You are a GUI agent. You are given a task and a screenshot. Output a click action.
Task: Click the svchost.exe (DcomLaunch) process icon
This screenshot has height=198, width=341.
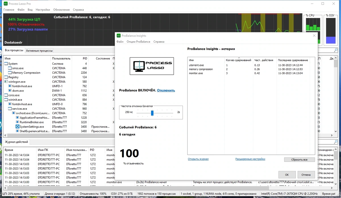click(x=14, y=113)
